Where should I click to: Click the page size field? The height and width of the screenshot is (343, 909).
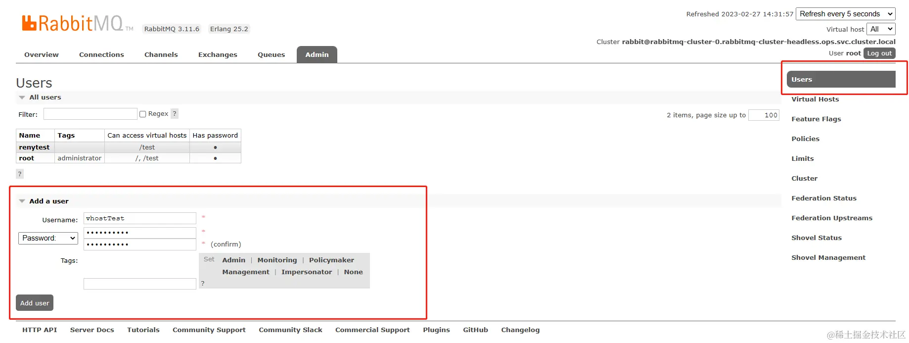click(x=764, y=115)
